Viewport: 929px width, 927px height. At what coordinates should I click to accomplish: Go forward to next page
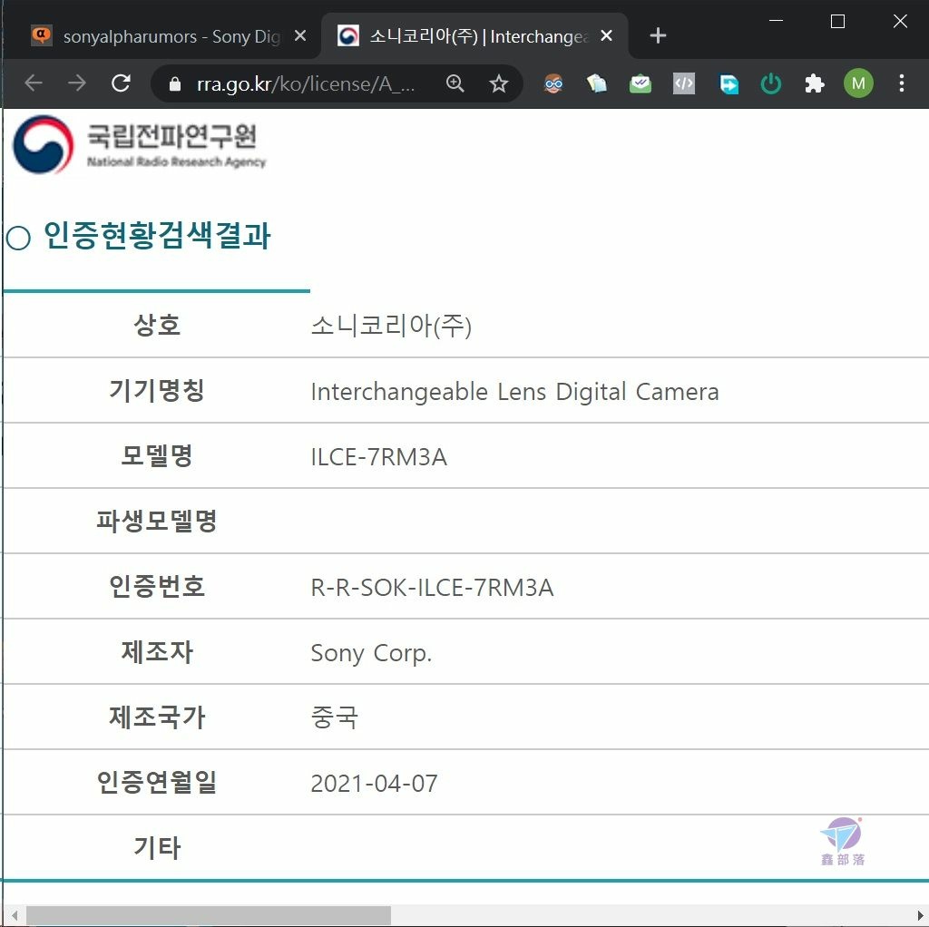pos(77,83)
